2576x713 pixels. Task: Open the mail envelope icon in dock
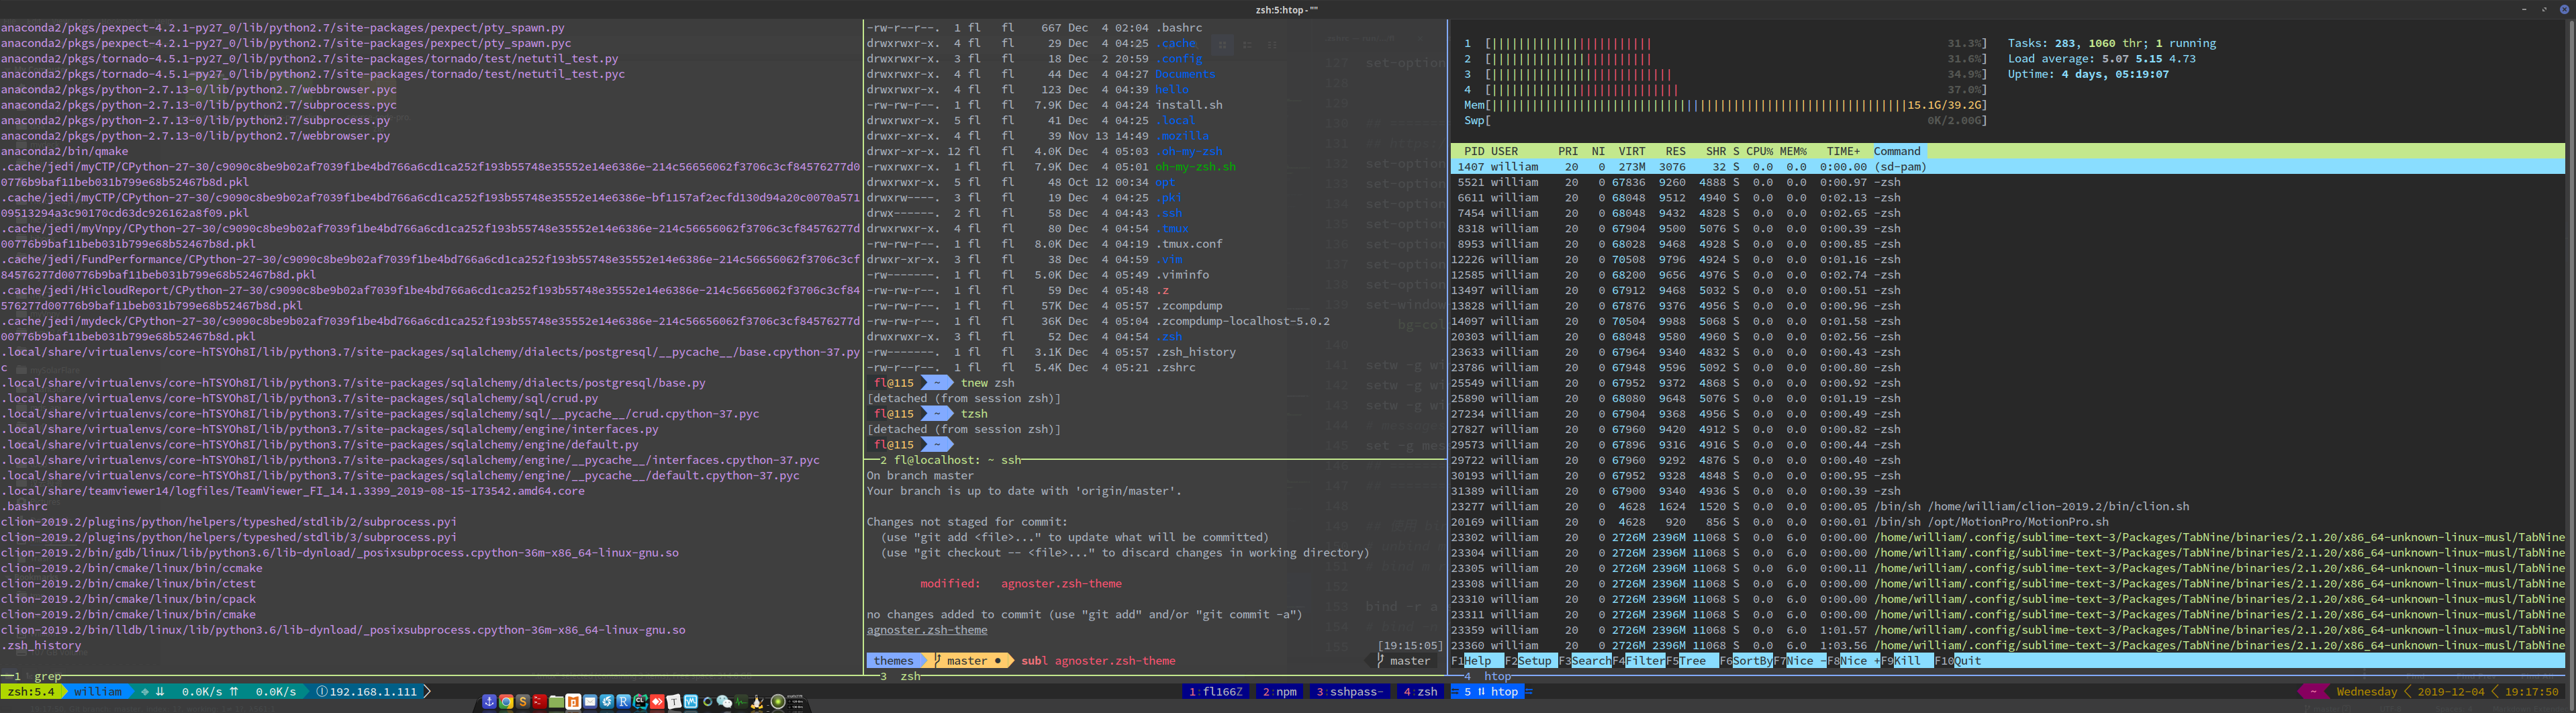point(590,702)
